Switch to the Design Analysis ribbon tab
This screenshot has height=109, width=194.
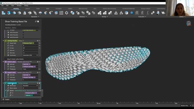pos(145,9)
